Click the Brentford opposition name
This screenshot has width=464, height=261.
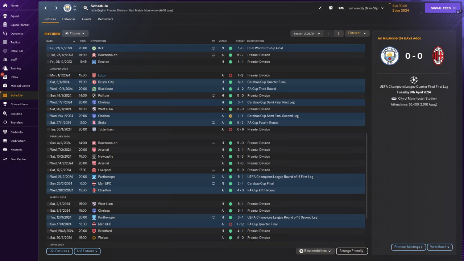105,231
